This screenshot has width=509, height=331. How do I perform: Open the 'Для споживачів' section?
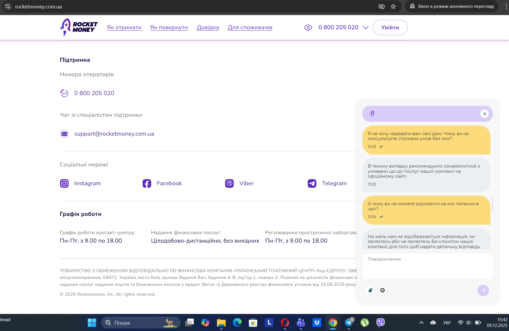pyautogui.click(x=250, y=28)
